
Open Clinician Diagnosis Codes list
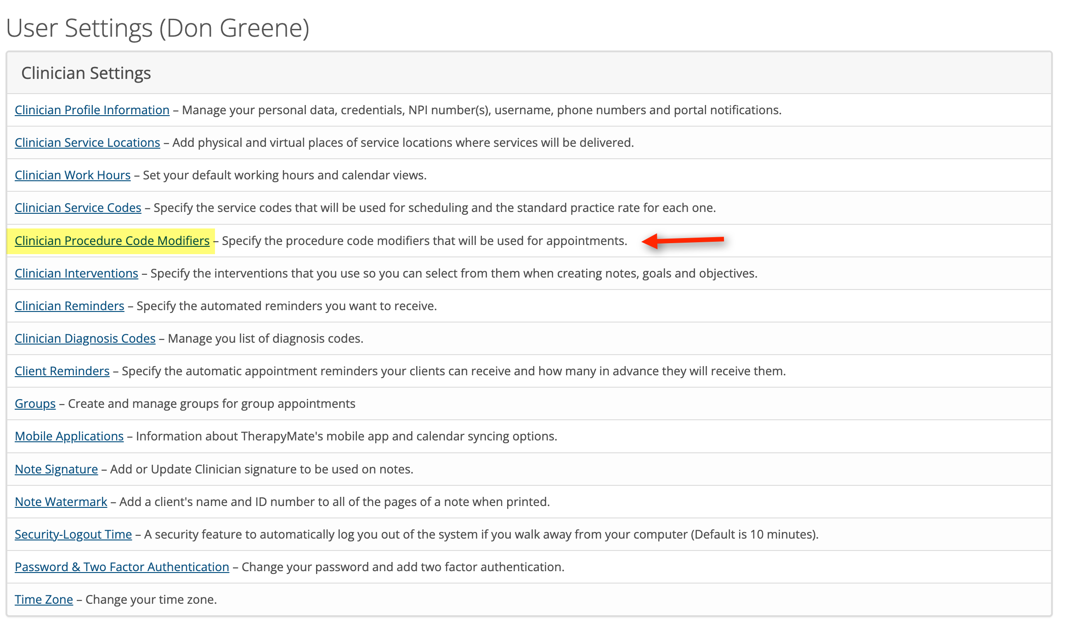(x=85, y=339)
